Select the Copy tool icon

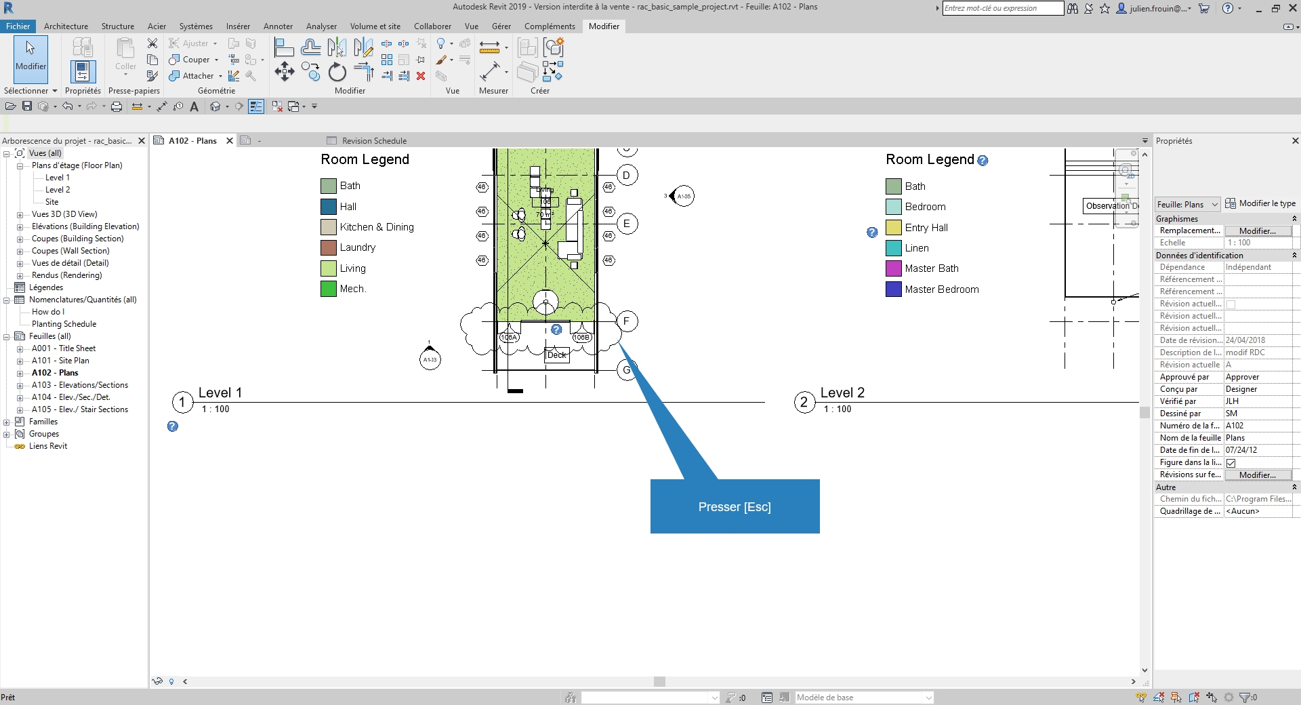coord(310,72)
